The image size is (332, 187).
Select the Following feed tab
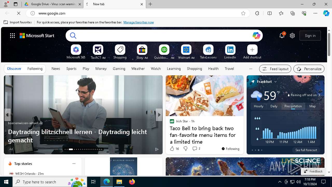tap(35, 69)
